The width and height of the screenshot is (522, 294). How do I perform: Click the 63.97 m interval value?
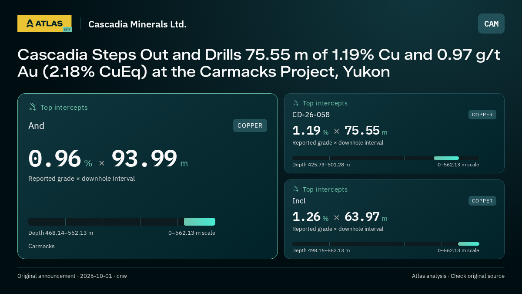366,217
